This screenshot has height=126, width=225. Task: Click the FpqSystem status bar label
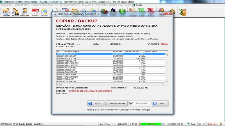pos(213,124)
